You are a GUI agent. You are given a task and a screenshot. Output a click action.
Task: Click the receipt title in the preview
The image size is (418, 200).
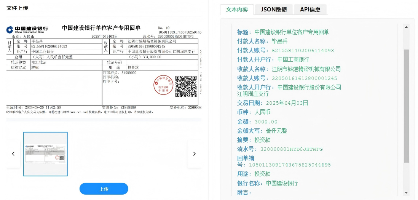pyautogui.click(x=101, y=28)
